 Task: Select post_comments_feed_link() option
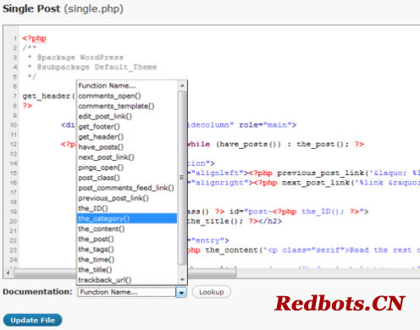[127, 188]
